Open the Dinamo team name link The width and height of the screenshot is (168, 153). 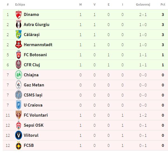click(31, 15)
